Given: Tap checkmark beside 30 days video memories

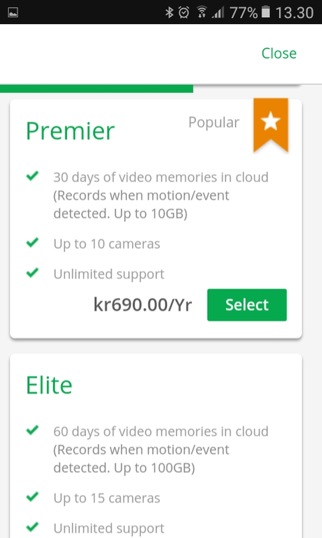Looking at the screenshot, I should 32,176.
